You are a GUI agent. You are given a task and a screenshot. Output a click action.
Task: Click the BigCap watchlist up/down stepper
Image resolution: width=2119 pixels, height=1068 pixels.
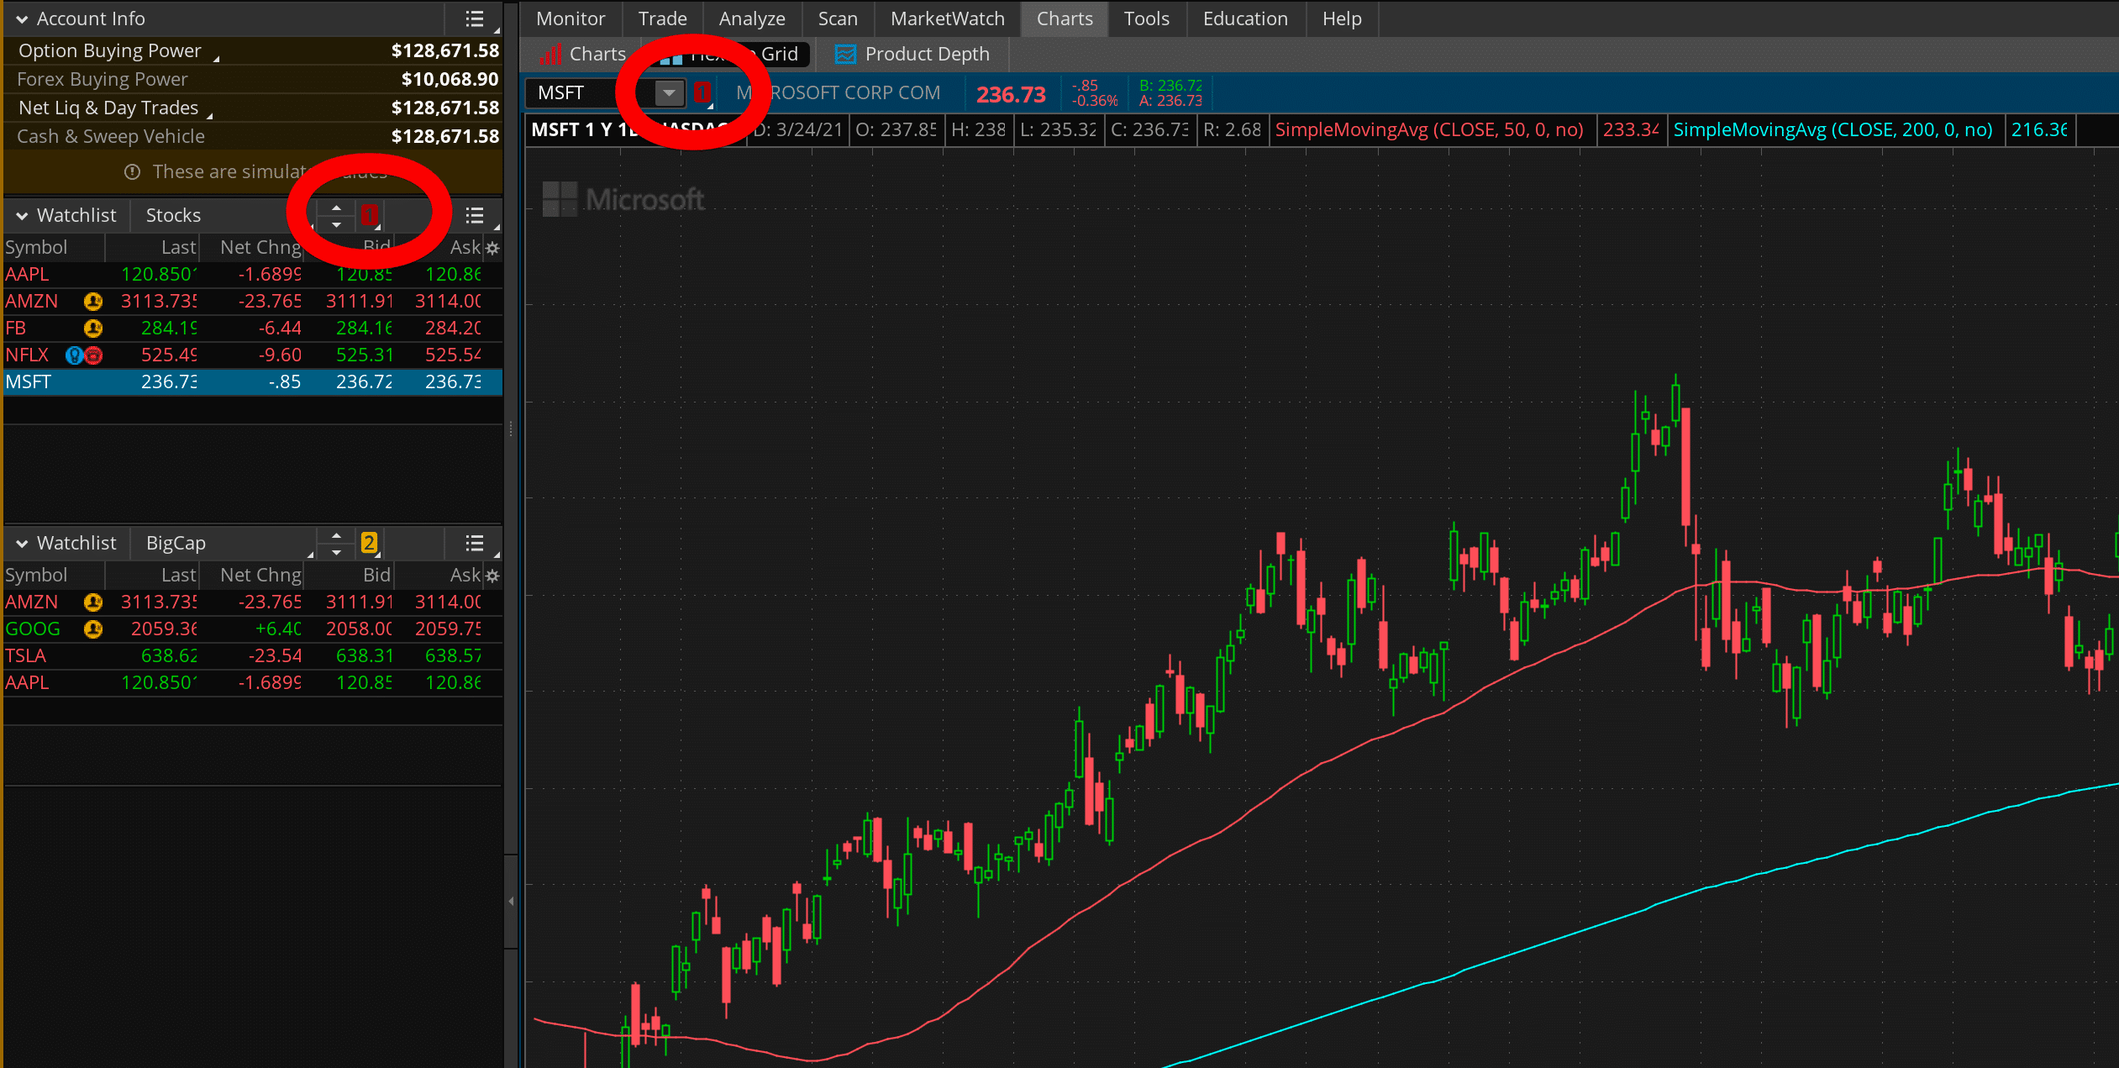(336, 543)
